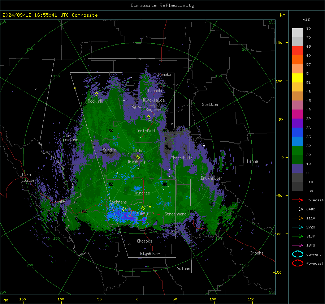Image resolution: width=325 pixels, height=304 pixels.
Task: Select the yellow diamond at radar center near Olds
Action: click(138, 158)
